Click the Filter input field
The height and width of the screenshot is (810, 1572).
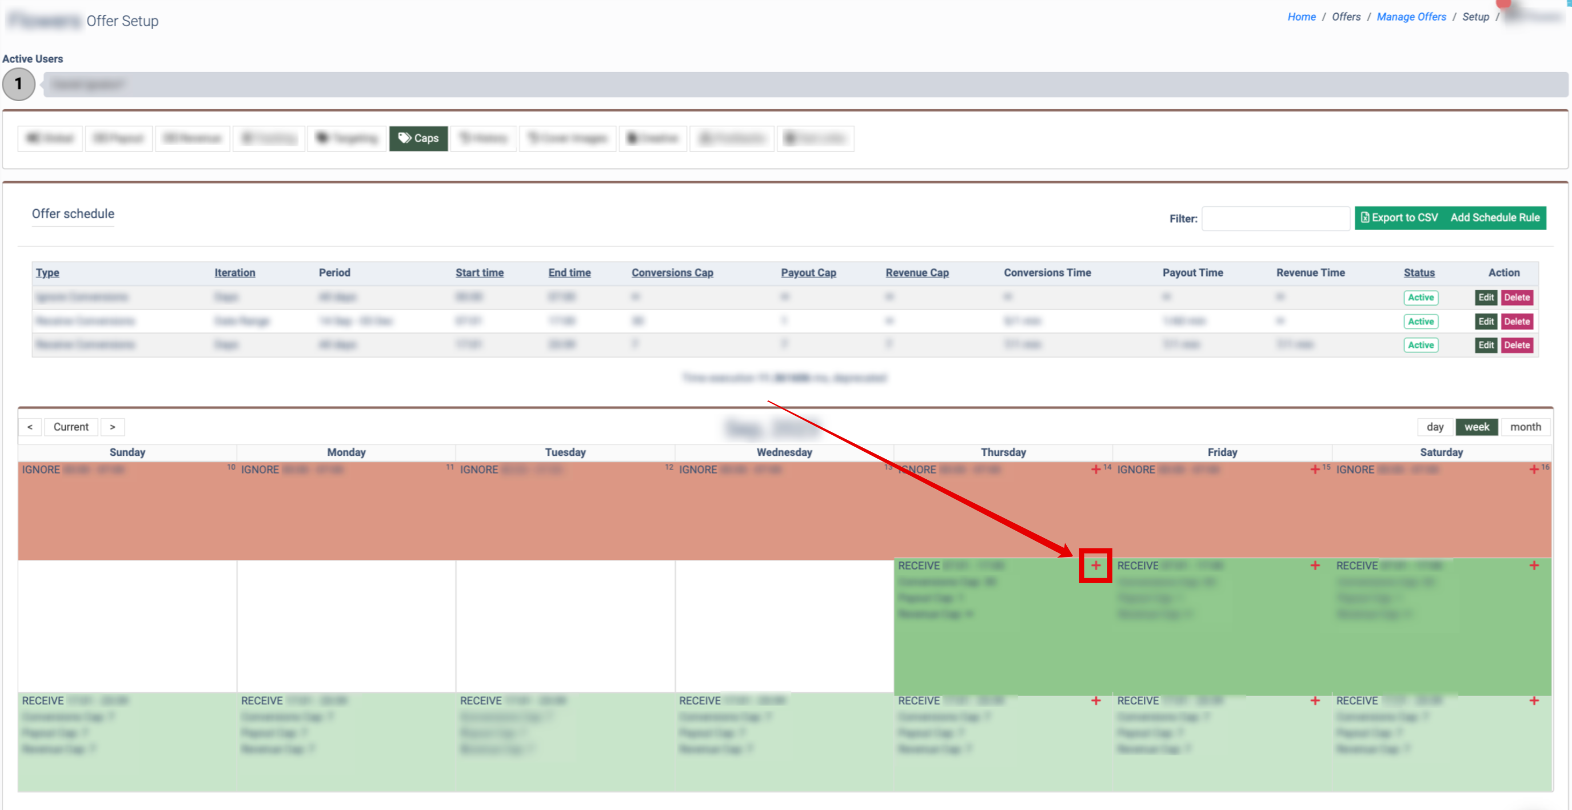1275,218
